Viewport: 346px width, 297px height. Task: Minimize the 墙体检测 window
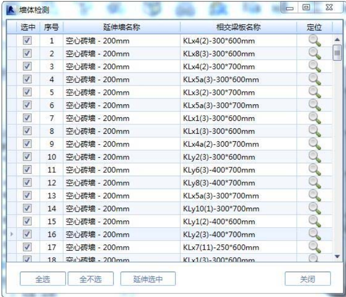click(x=290, y=7)
